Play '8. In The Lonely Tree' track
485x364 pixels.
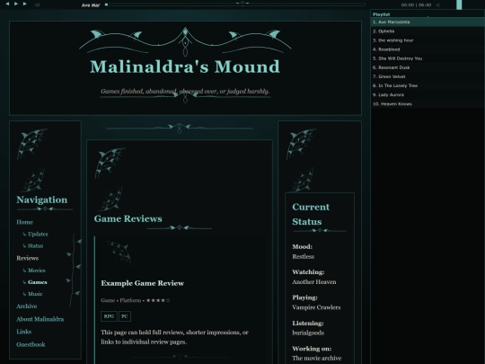coord(428,85)
